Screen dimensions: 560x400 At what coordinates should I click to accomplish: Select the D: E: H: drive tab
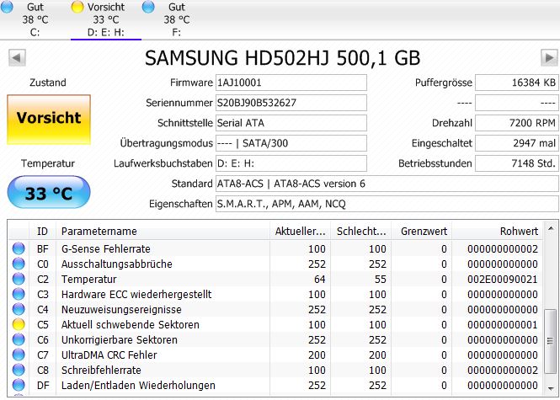tap(106, 19)
